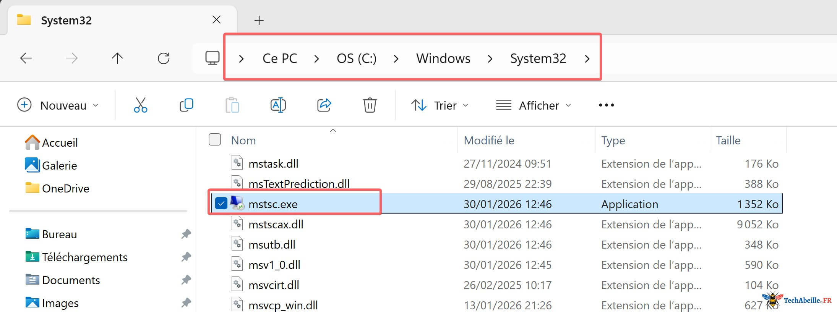The height and width of the screenshot is (312, 837).
Task: Open the three-dot more options menu
Action: pos(607,105)
